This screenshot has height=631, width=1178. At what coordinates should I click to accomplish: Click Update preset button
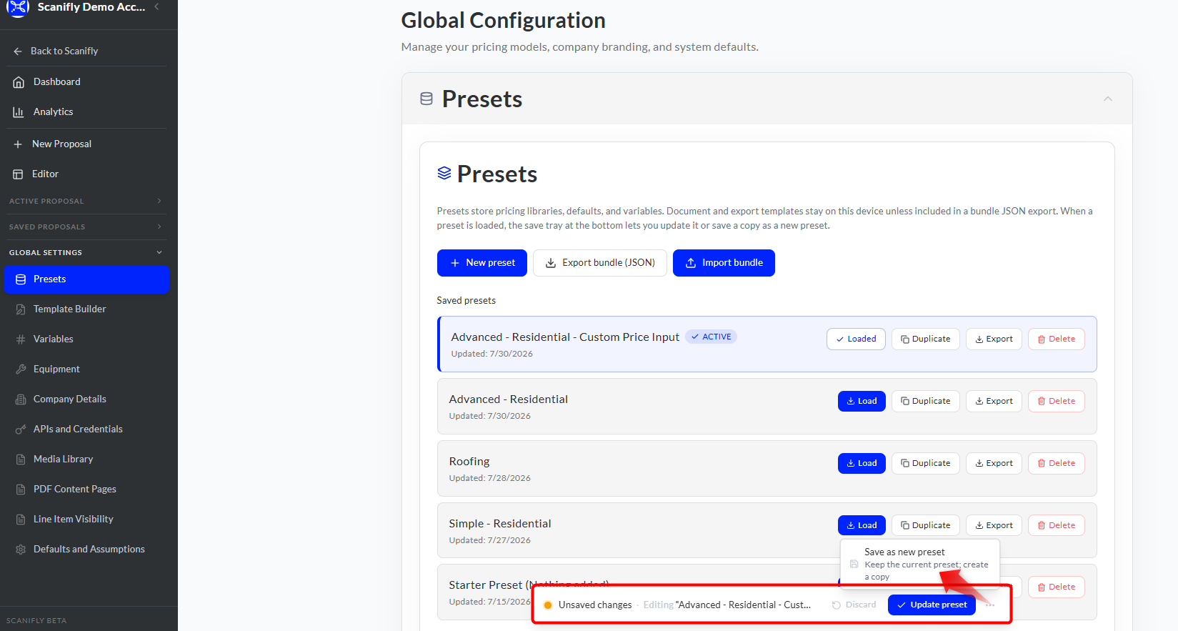coord(932,605)
